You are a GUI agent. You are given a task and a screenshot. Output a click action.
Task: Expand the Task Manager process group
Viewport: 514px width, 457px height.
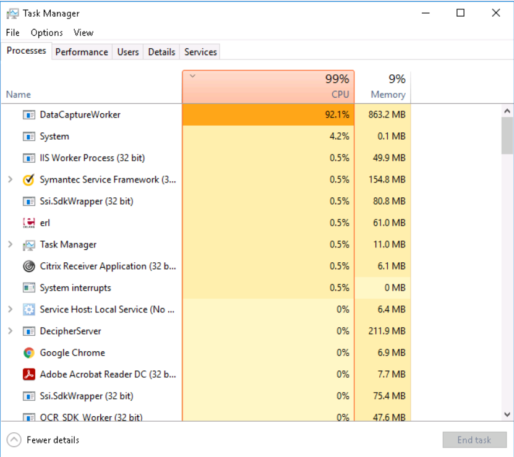click(x=10, y=244)
